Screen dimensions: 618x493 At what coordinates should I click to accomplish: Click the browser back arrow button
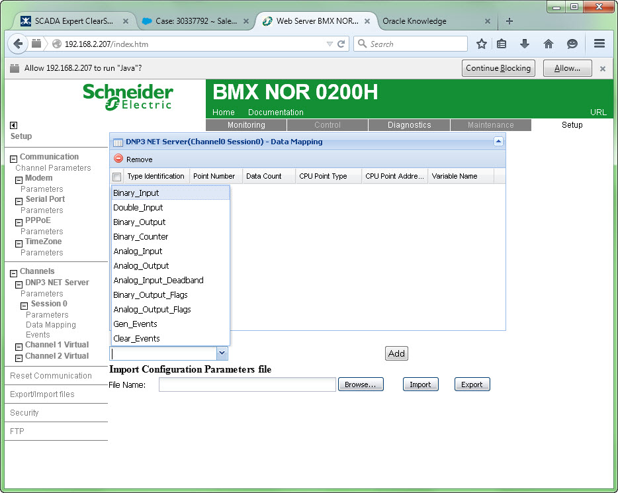(x=18, y=44)
